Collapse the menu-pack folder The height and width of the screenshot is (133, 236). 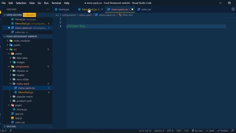(x=10, y=84)
